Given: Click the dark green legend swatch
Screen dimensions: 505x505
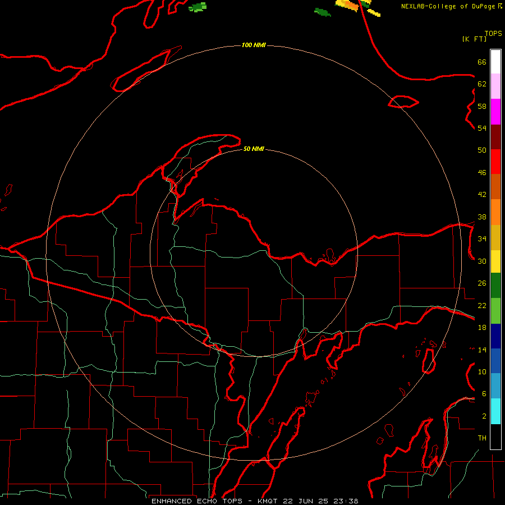Looking at the screenshot, I should [x=495, y=286].
